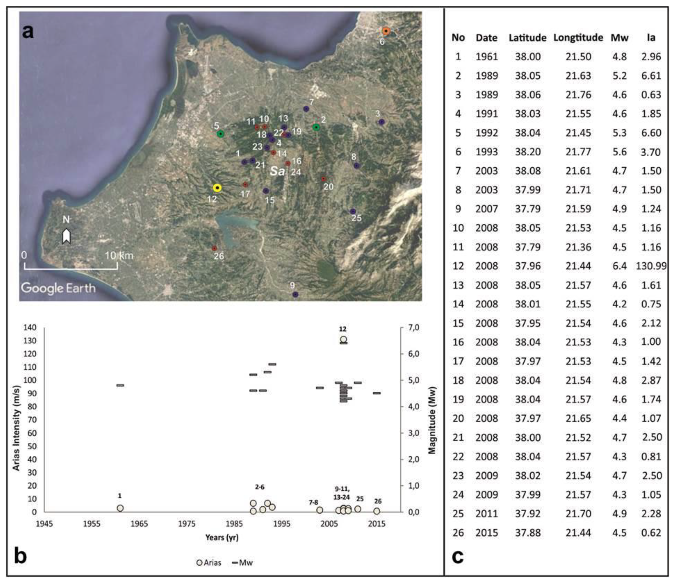Click green epicenter marker number 2
This screenshot has height=583, width=675.
click(316, 127)
